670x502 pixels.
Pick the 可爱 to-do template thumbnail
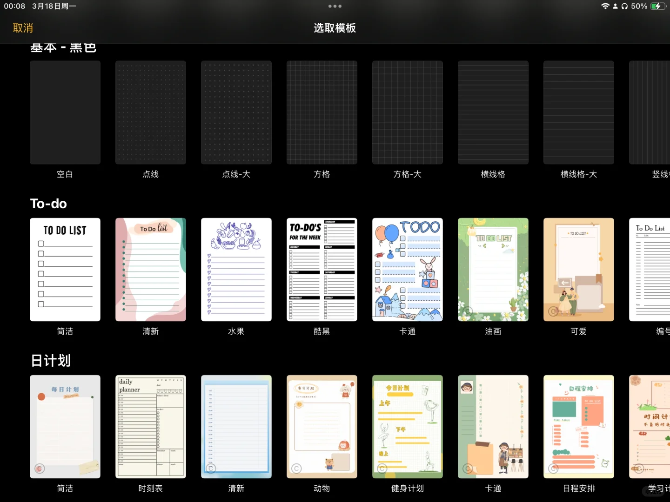579,270
